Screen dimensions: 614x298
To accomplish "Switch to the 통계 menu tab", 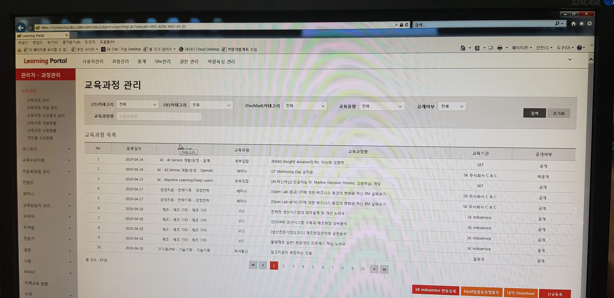I will point(142,61).
